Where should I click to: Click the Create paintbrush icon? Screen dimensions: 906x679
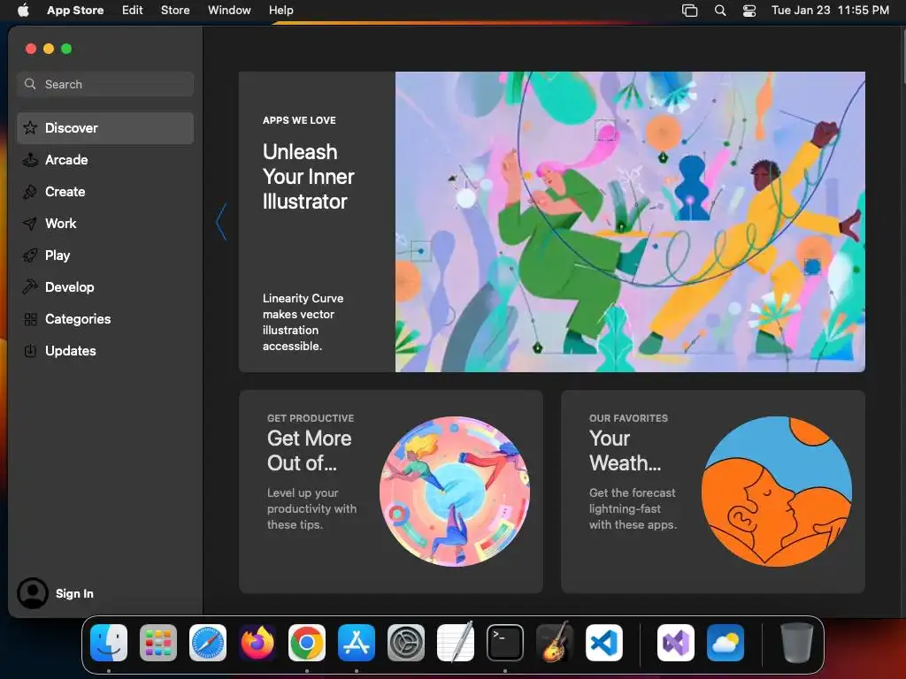click(30, 192)
